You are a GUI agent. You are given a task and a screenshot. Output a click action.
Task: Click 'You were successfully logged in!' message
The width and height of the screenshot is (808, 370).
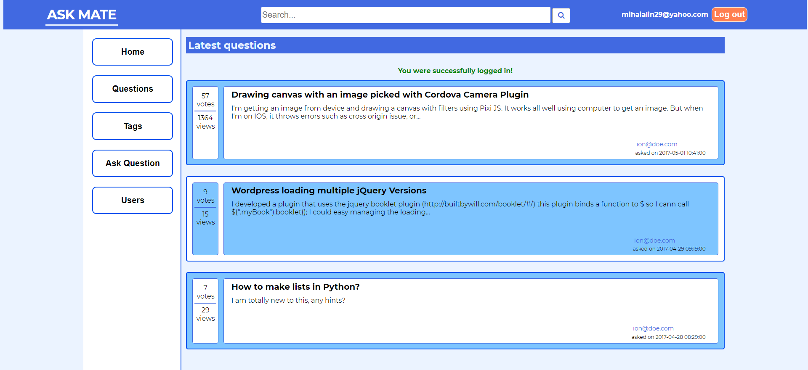[455, 71]
